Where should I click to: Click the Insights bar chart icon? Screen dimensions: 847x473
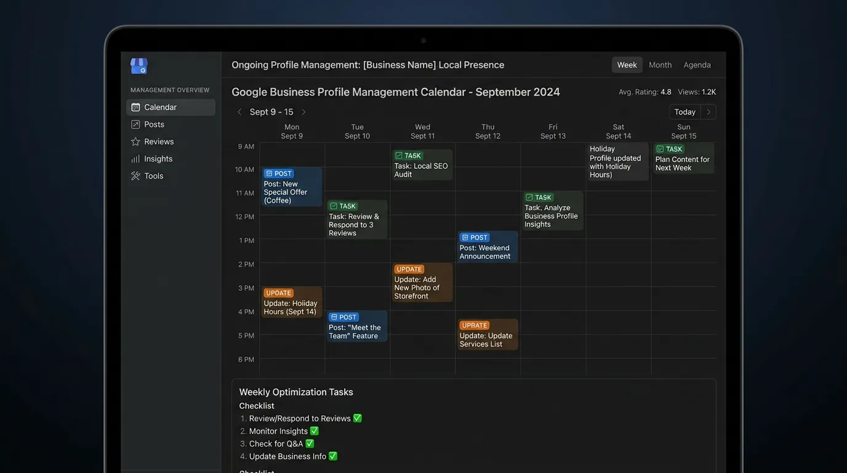tap(135, 159)
